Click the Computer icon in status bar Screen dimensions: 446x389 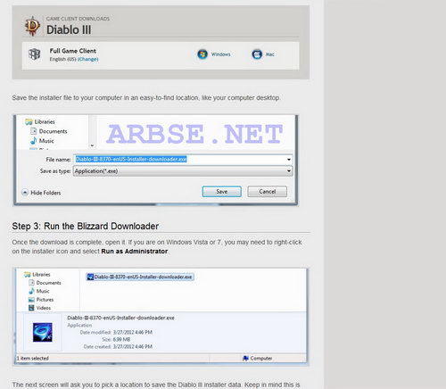pyautogui.click(x=245, y=358)
